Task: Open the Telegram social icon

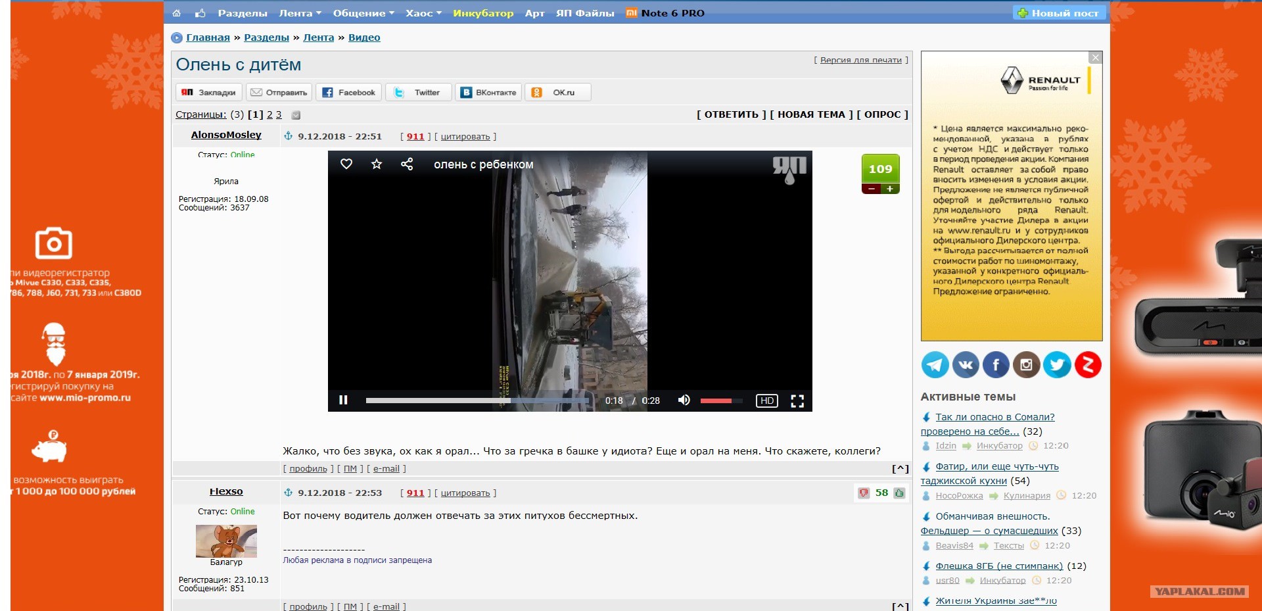Action: 935,364
